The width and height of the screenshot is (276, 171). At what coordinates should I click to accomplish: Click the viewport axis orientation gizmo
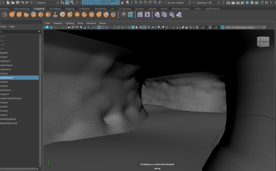pos(50,164)
